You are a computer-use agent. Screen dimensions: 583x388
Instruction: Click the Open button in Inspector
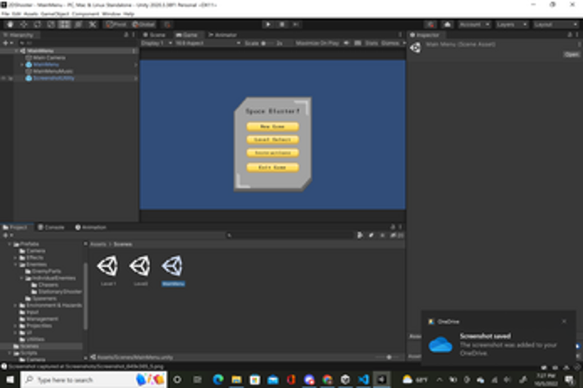coord(571,54)
